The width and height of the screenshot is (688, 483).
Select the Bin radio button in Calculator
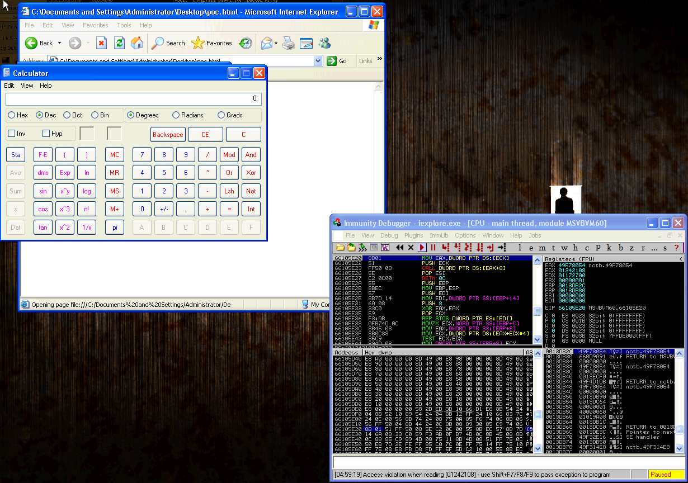[95, 115]
